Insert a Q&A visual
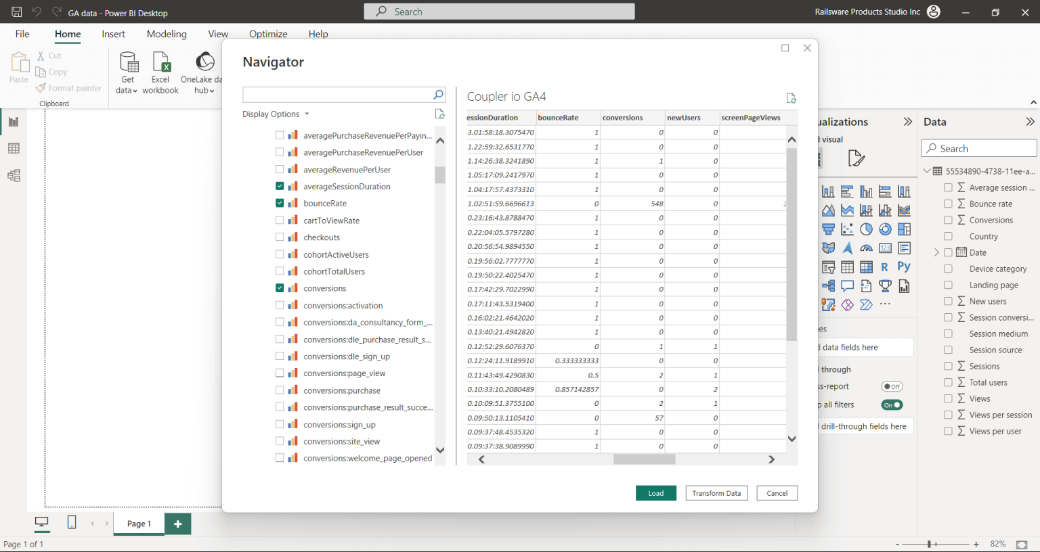This screenshot has height=552, width=1040. point(847,285)
